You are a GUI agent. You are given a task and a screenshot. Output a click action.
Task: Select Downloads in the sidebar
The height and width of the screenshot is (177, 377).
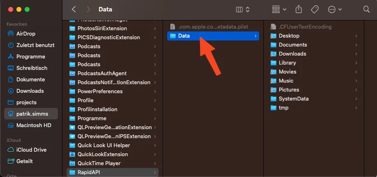[30, 91]
